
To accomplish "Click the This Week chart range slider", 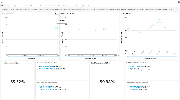I will (33, 56).
